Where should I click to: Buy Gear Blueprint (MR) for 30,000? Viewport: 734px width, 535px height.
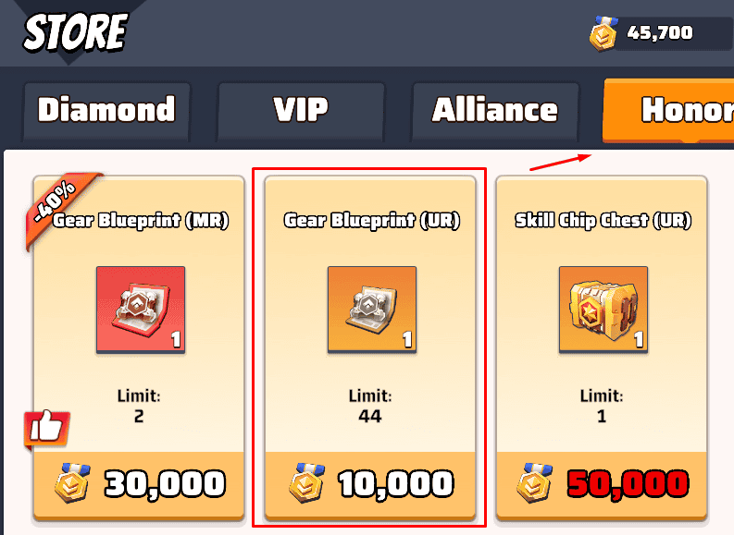(x=139, y=484)
